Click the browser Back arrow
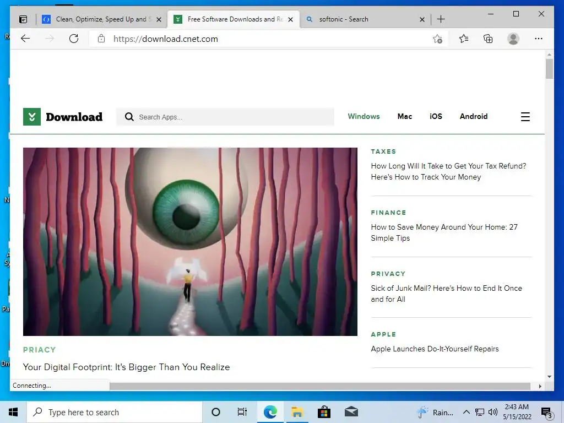The height and width of the screenshot is (423, 564). coord(25,39)
